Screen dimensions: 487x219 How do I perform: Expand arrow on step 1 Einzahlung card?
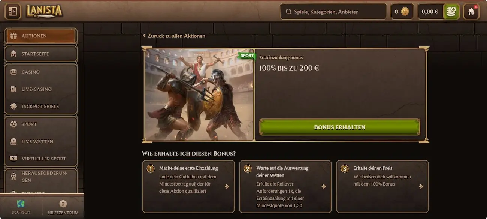(227, 186)
